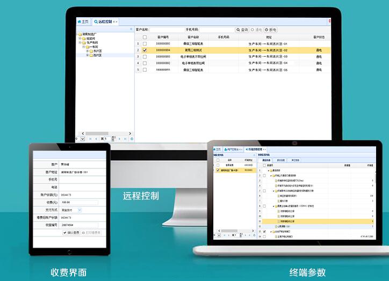The image size is (389, 281).
Task: Check the row 5 checkbox (西片区-05) on the monitor
Action: [145, 70]
